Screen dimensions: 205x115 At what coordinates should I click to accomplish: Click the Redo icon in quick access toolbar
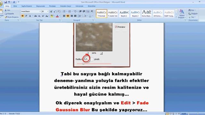tap(14, 2)
